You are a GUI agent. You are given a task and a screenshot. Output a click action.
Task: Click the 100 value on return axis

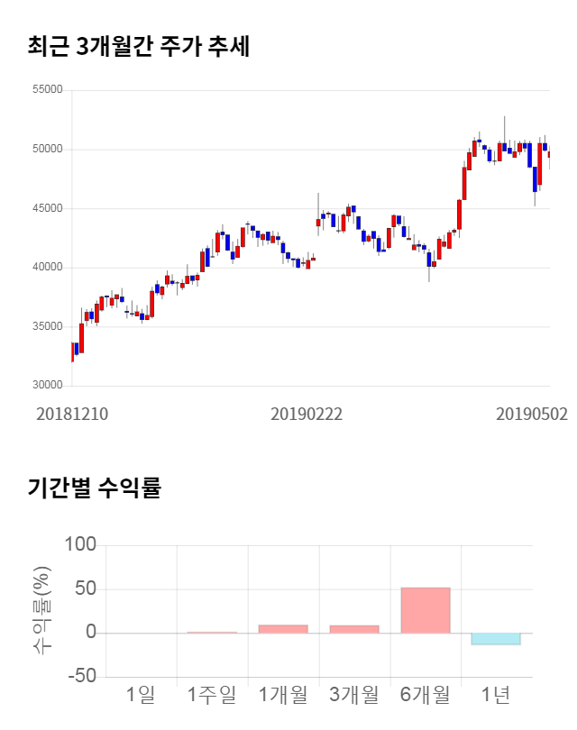pos(80,545)
